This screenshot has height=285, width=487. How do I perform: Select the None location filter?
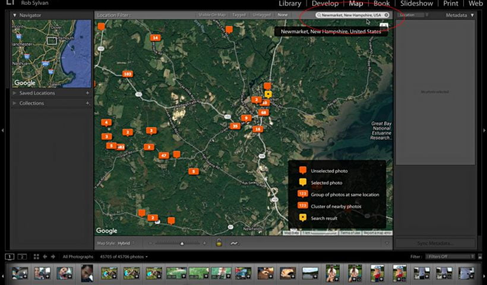[283, 15]
